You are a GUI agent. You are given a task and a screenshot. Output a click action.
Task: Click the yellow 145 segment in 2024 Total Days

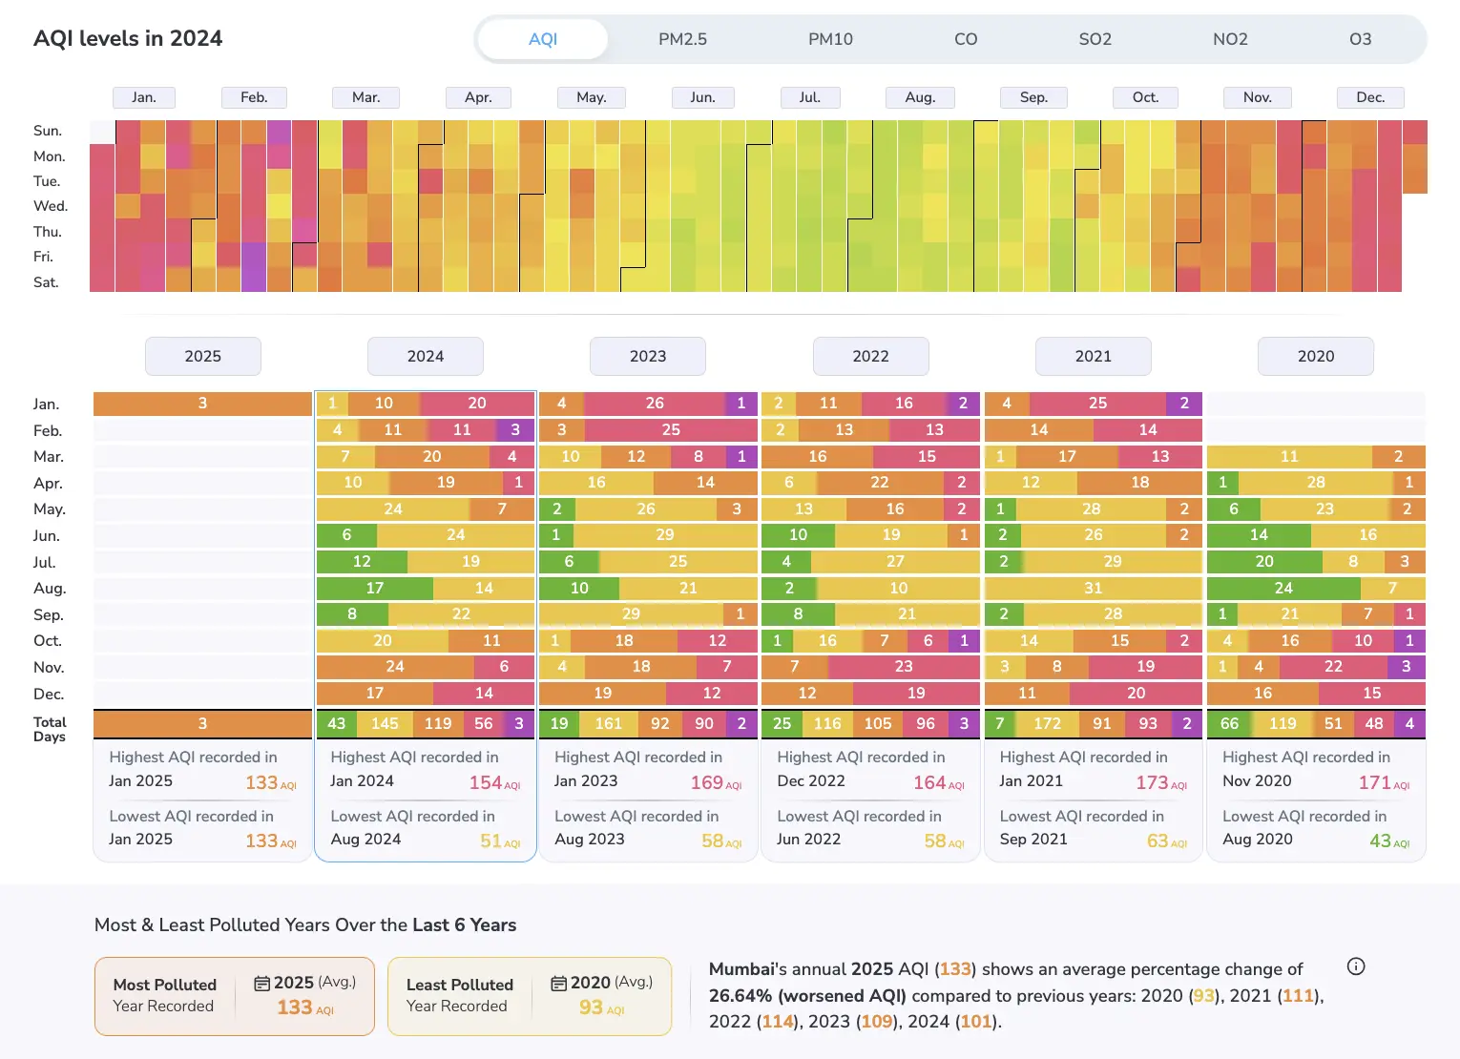(385, 724)
